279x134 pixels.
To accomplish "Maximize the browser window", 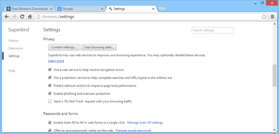I will 262,3.
